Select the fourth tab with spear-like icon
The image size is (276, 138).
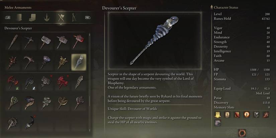point(74,18)
